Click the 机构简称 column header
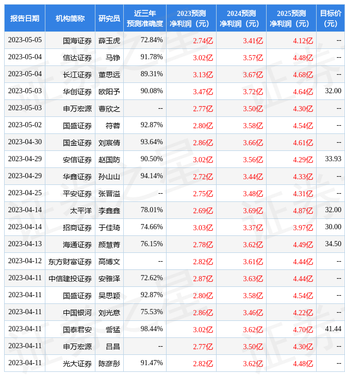Viewport: 345px width, 376px height. point(70,18)
